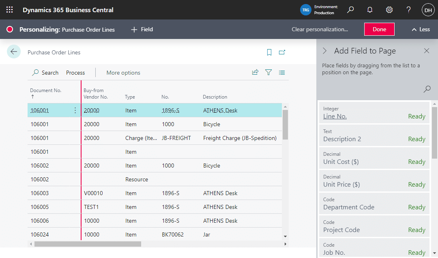The height and width of the screenshot is (258, 438).
Task: Click the table scroll-down arrow
Action: (285, 236)
